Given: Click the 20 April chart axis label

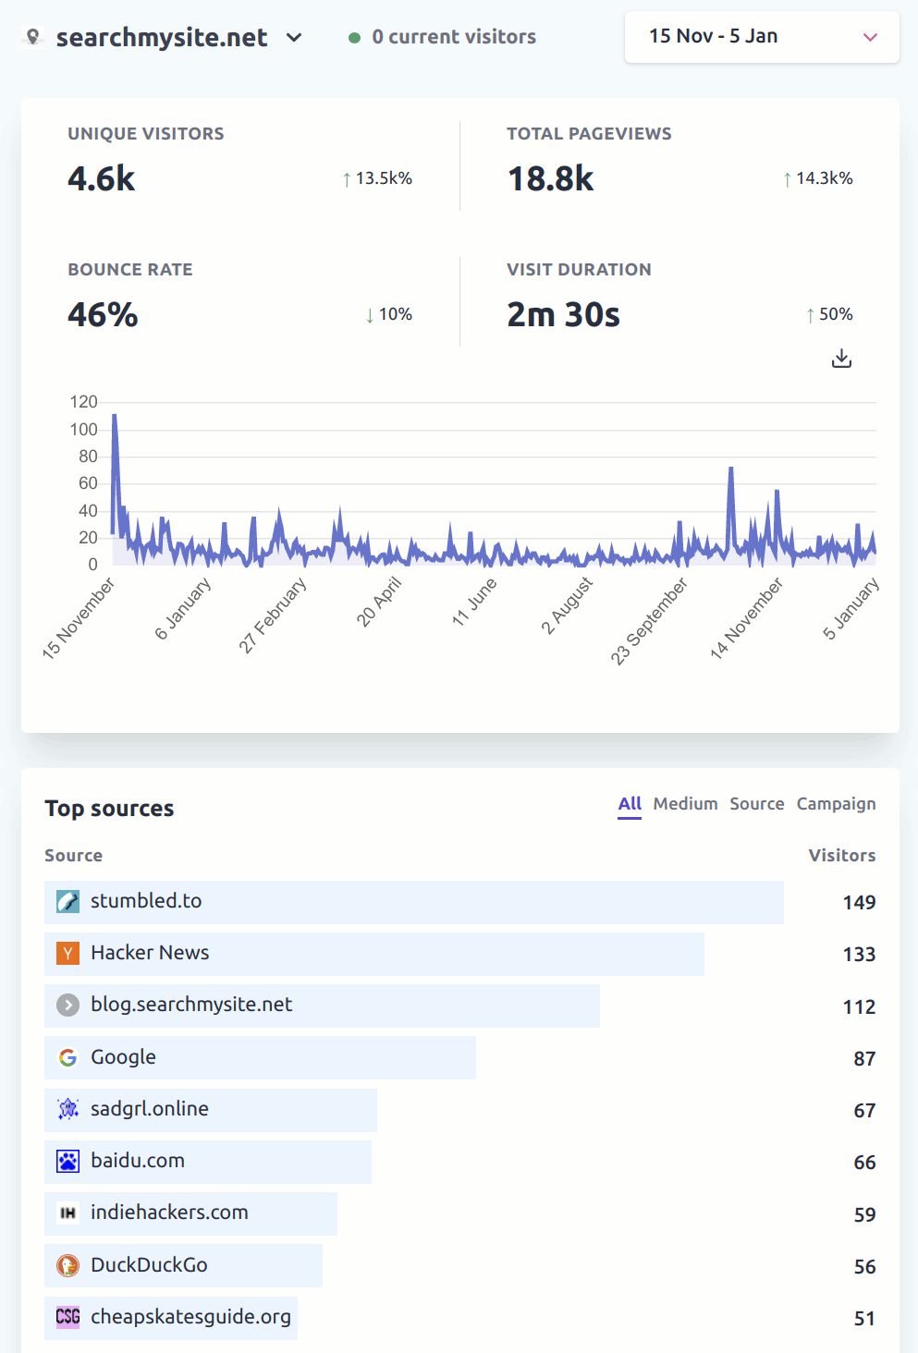Looking at the screenshot, I should tap(379, 602).
